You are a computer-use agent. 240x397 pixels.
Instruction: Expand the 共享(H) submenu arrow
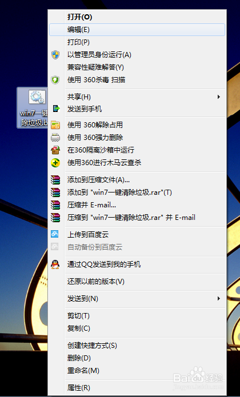(219, 97)
